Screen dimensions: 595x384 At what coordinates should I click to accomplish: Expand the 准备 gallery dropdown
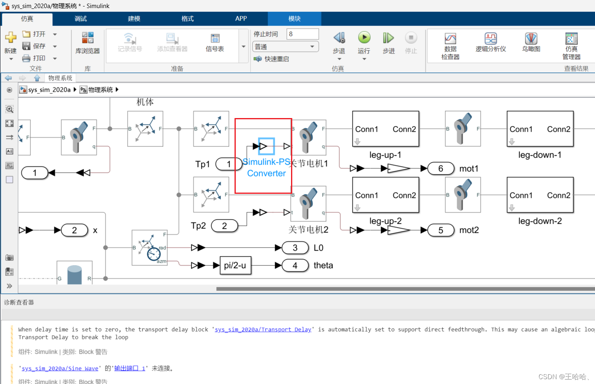[243, 46]
